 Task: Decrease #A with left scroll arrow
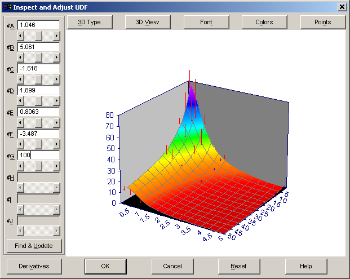coord(20,36)
